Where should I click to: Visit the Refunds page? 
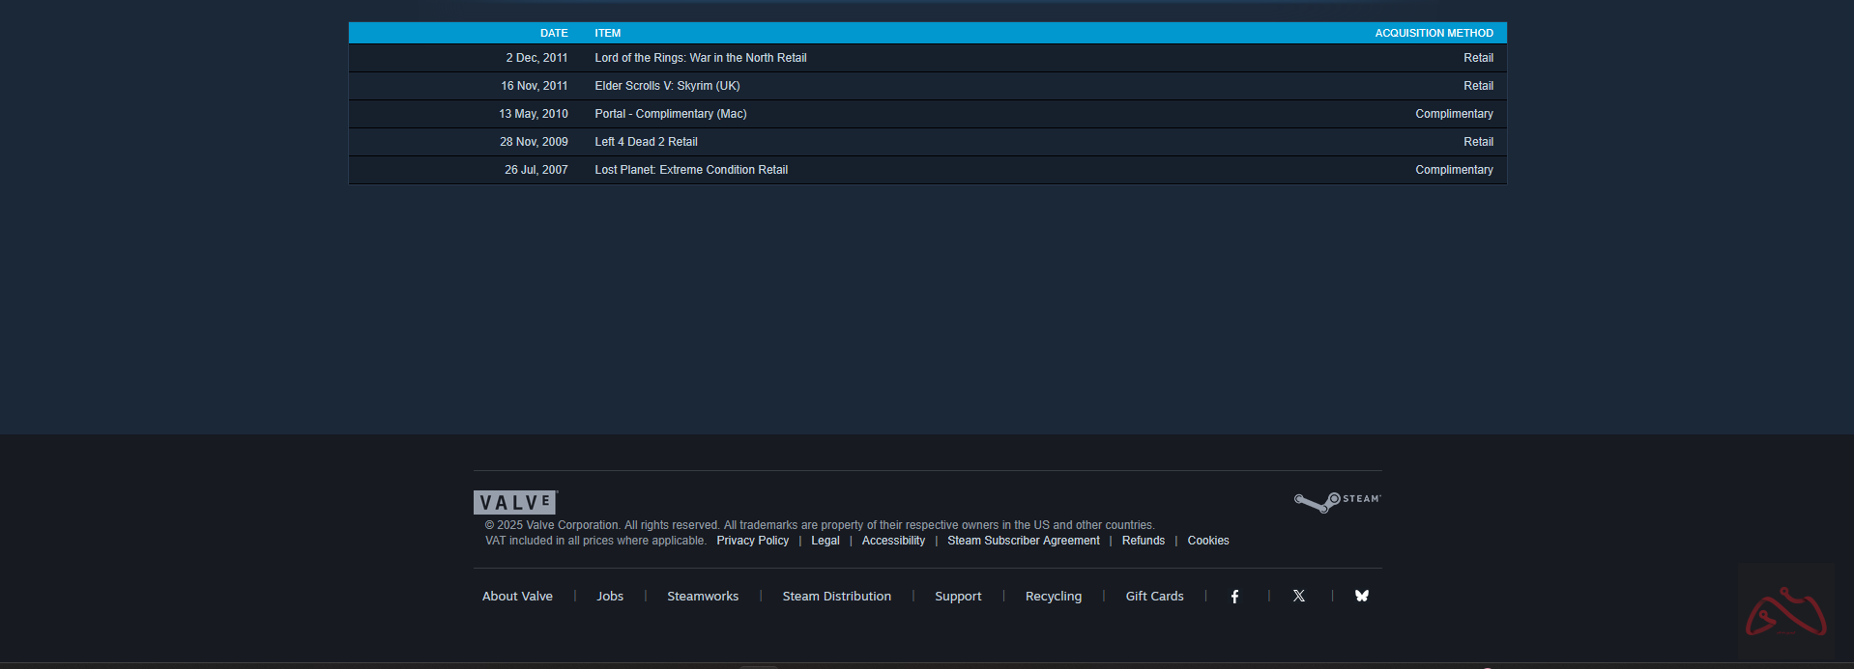[1143, 541]
